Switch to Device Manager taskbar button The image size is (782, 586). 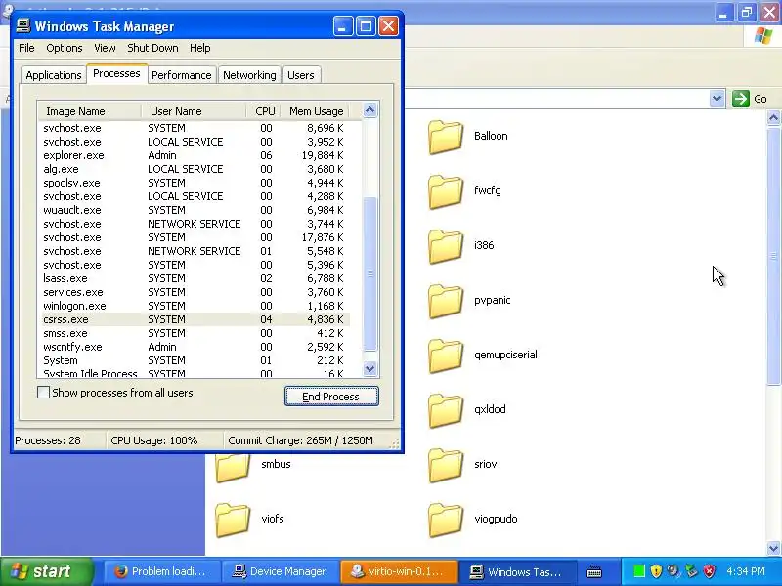tap(281, 571)
